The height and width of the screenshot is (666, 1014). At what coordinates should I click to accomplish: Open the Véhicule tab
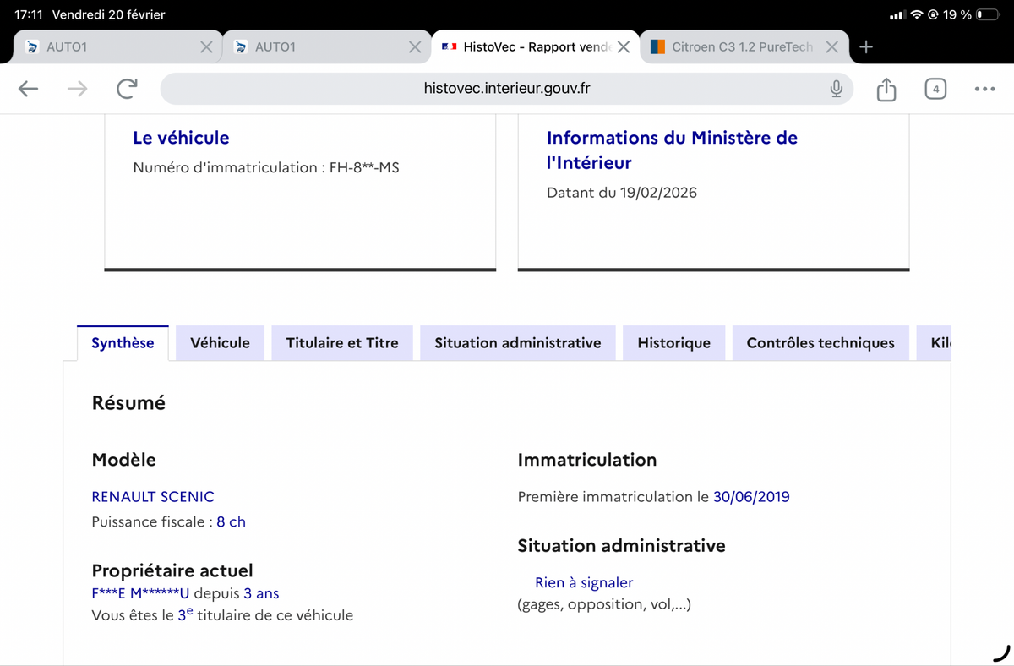click(220, 343)
